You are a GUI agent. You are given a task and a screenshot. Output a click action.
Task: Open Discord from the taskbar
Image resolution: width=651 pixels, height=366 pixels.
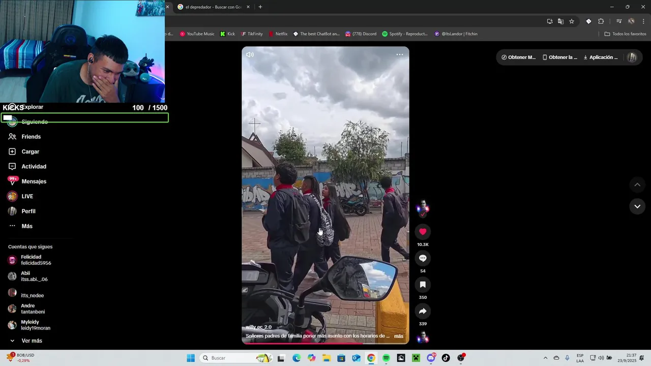(431, 358)
